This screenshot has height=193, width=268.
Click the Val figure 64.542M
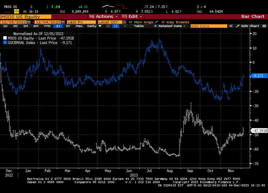point(216,12)
